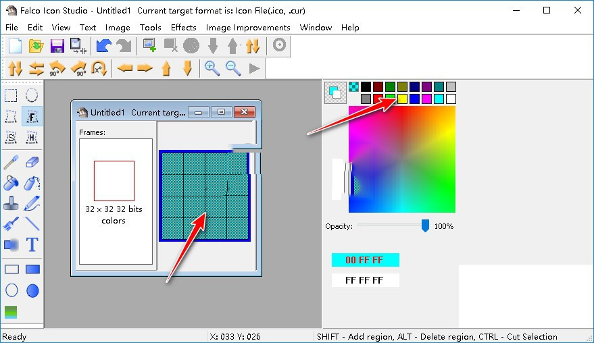Choose a color from the spectrum field

point(402,159)
